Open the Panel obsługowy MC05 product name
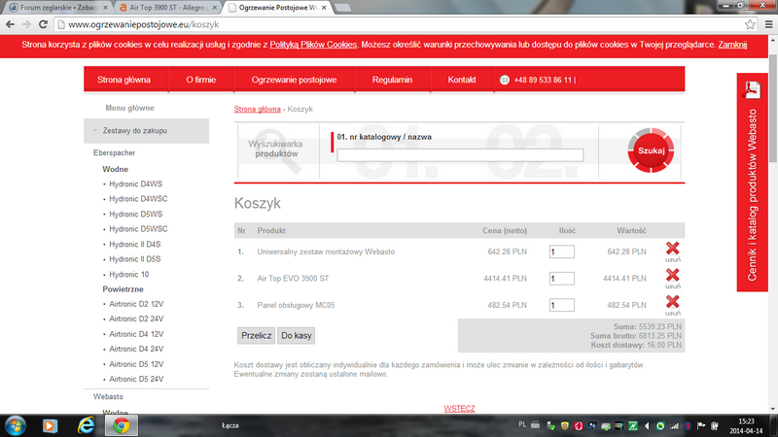This screenshot has width=778, height=437. (x=296, y=305)
